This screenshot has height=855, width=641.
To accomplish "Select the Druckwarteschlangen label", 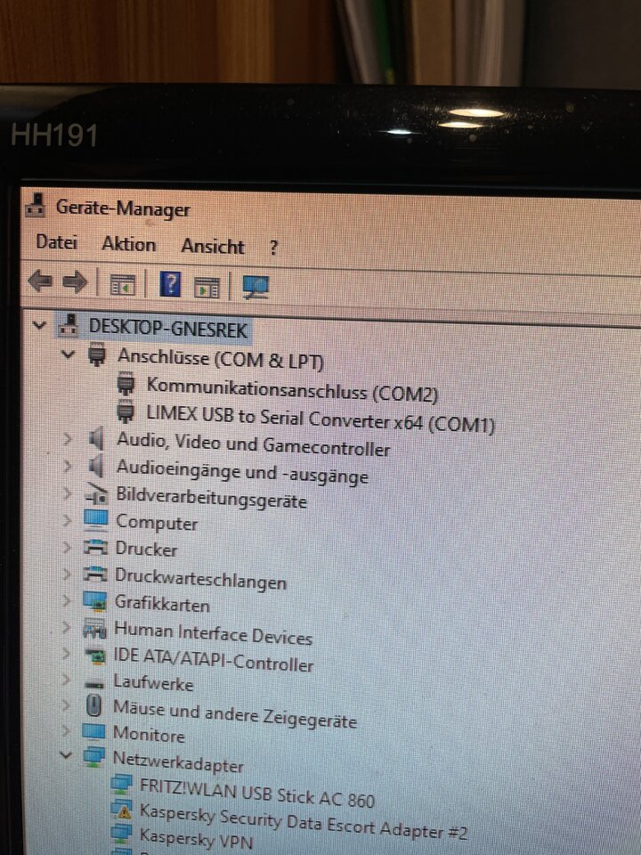I will 200,579.
